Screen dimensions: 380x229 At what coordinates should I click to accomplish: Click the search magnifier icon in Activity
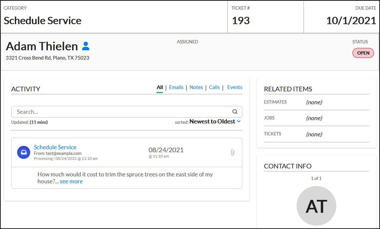click(x=235, y=112)
